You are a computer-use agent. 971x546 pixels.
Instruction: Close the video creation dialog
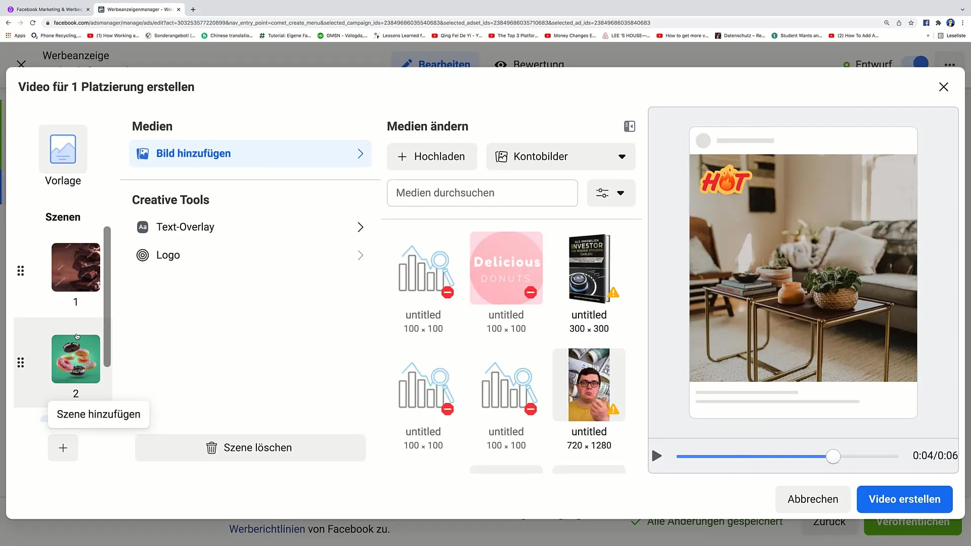944,87
